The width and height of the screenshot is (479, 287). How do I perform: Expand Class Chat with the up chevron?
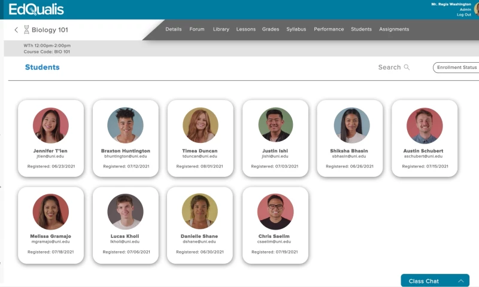coord(460,281)
